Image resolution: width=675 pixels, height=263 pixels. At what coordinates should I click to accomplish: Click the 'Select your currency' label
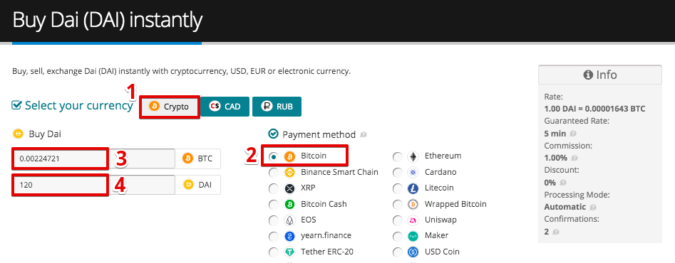(79, 105)
